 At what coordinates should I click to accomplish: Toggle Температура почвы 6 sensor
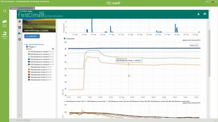pyautogui.click(x=29, y=80)
